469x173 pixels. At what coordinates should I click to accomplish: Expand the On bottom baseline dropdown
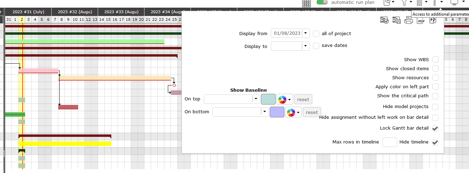point(265,112)
